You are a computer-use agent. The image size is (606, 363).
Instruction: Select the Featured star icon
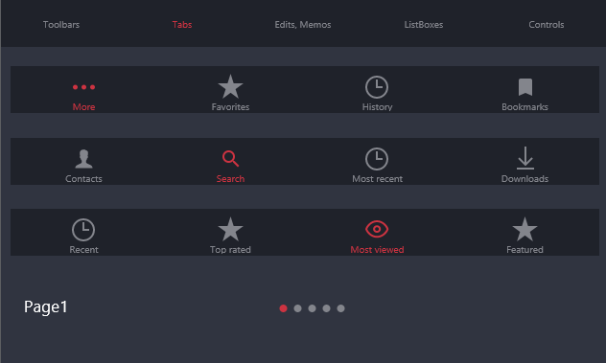(524, 229)
